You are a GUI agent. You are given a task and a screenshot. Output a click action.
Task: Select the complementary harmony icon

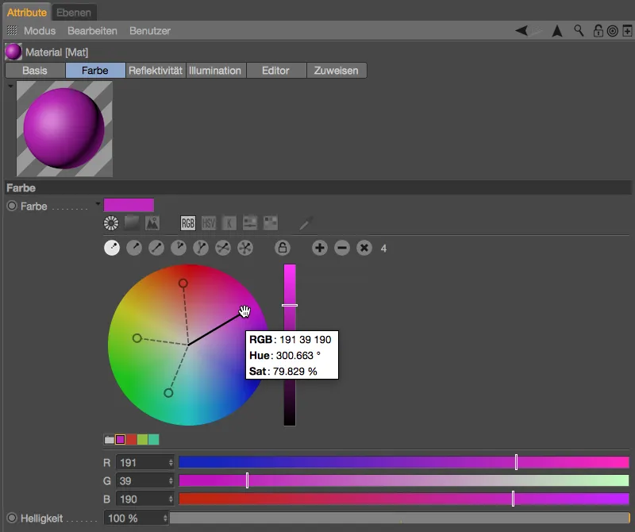pyautogui.click(x=156, y=248)
